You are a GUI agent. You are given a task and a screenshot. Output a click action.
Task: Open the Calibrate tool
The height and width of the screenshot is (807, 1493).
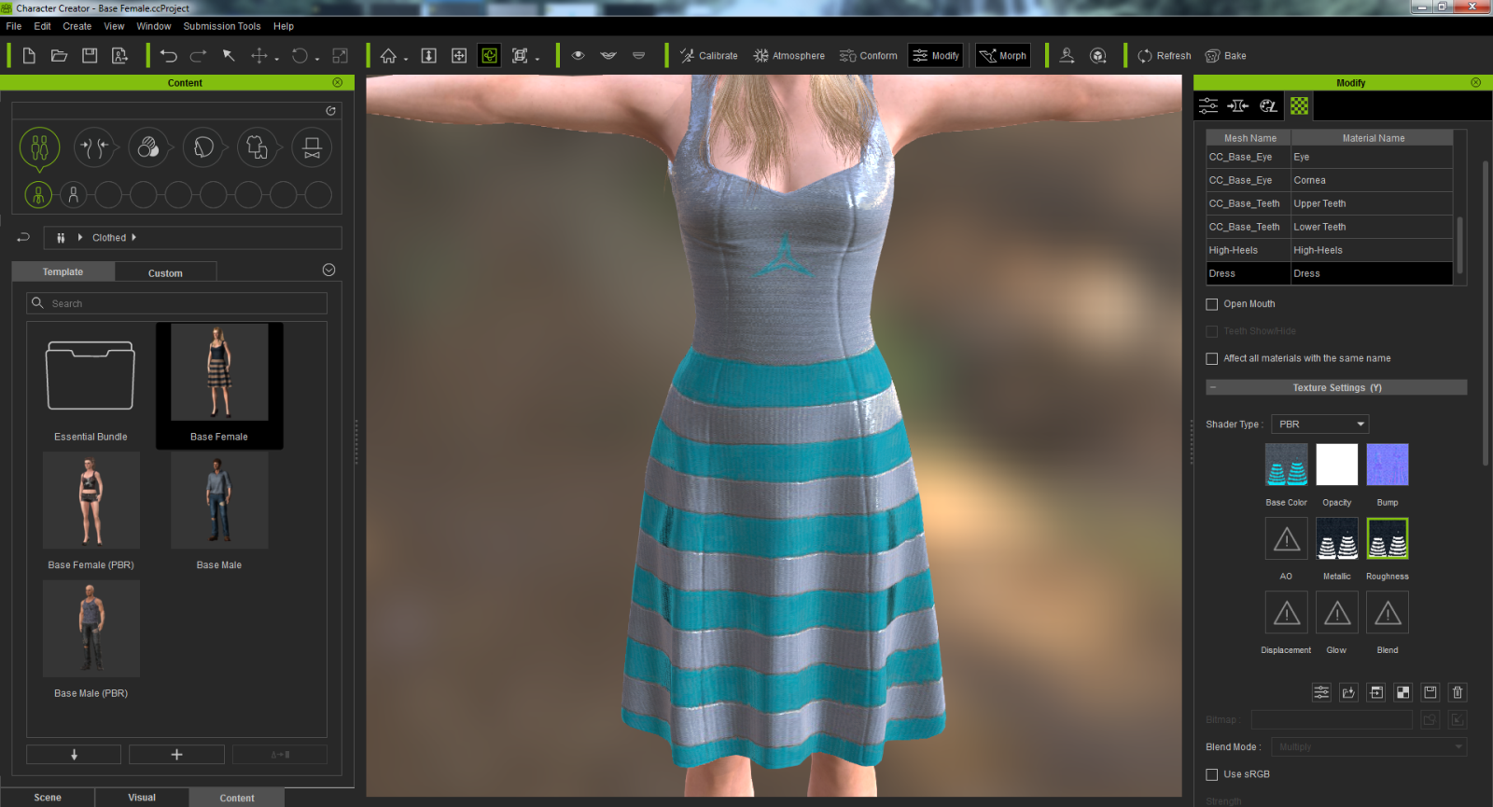coord(708,56)
